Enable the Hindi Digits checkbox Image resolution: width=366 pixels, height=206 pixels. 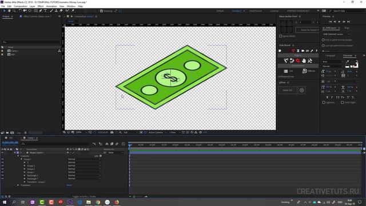click(x=342, y=102)
